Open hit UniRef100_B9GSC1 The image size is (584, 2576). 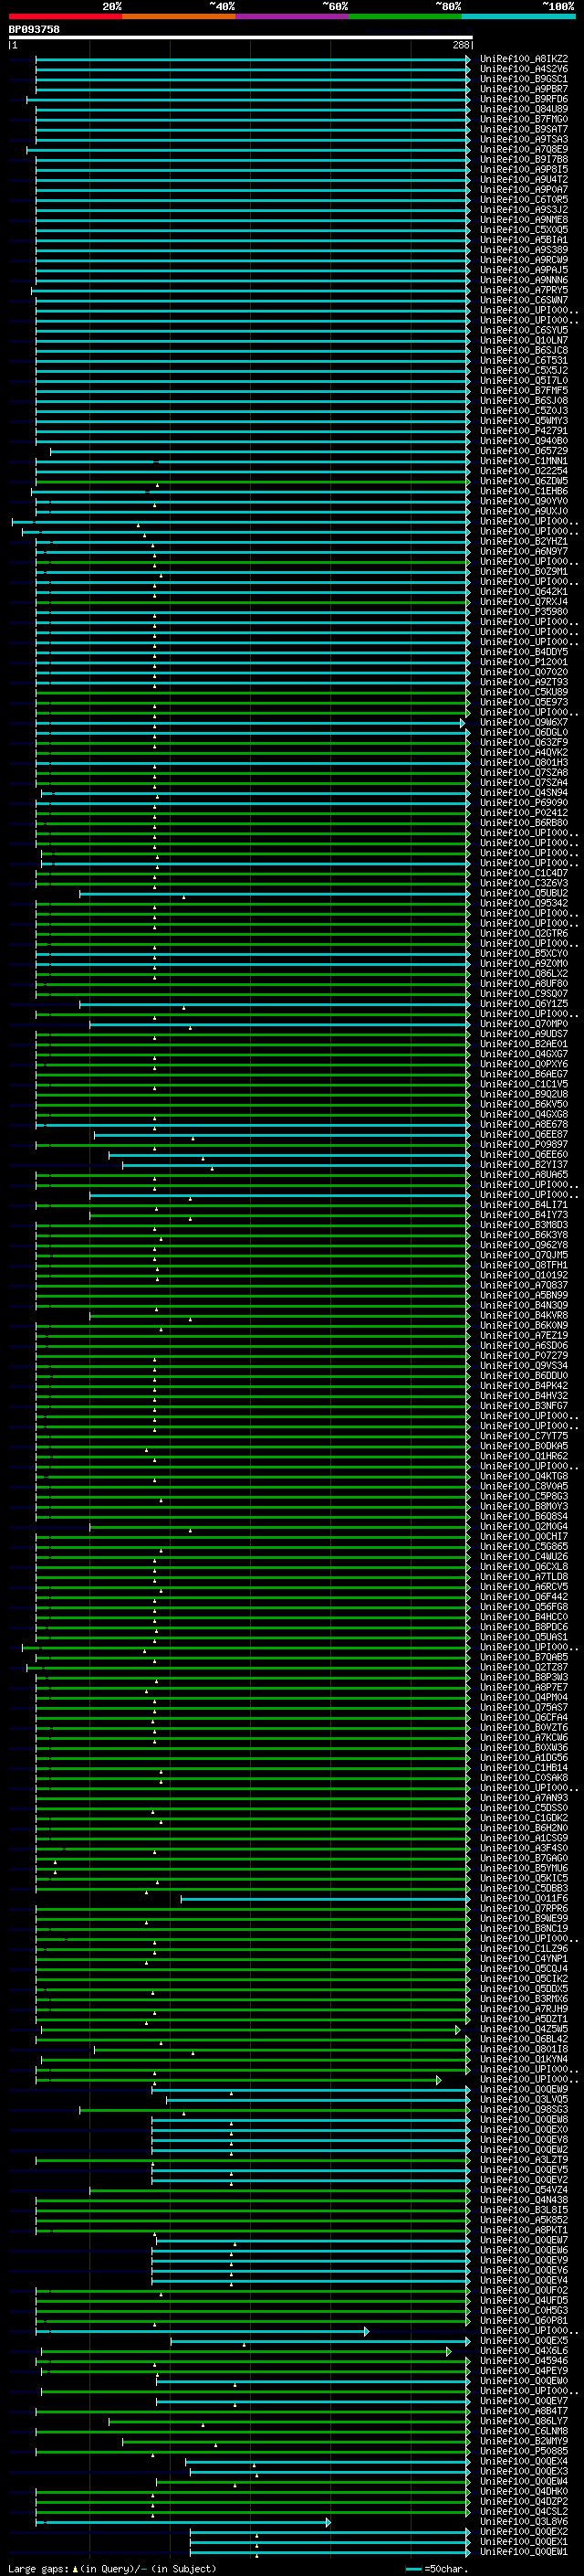[x=524, y=79]
